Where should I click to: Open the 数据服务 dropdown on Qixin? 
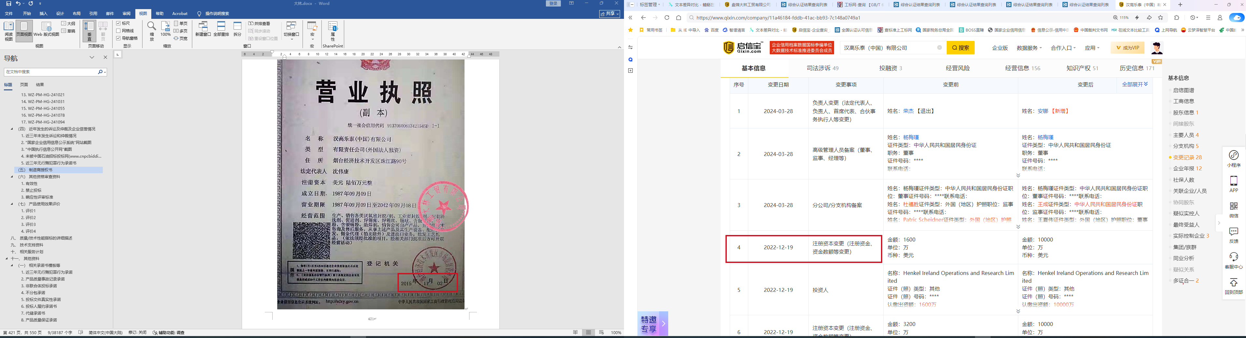click(1028, 48)
